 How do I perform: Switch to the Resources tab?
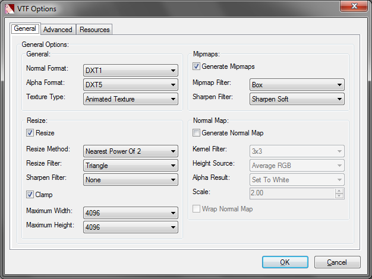[94, 30]
